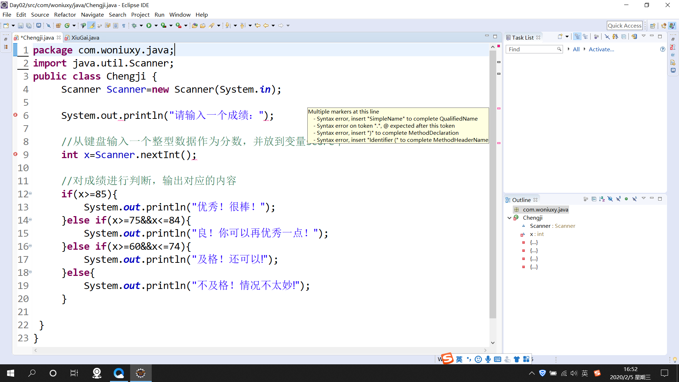The image size is (679, 382).
Task: Open the Outline view menu triangle
Action: [x=644, y=198]
